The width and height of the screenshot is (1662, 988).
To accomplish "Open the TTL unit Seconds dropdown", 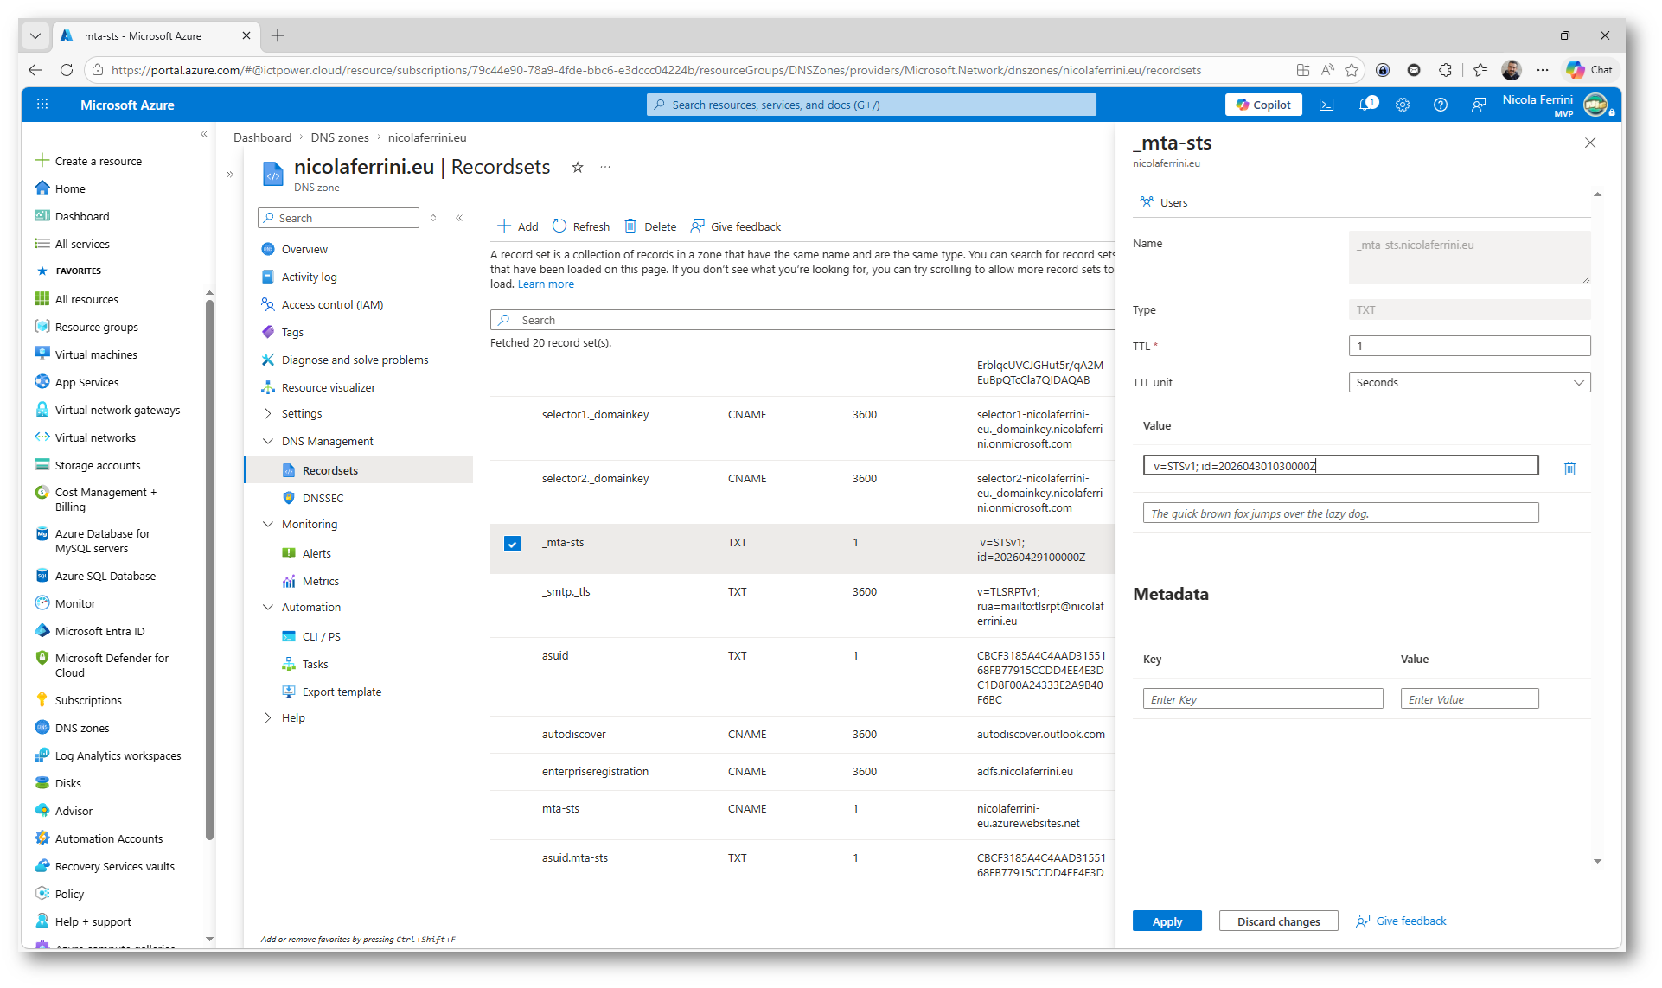I will click(1468, 382).
